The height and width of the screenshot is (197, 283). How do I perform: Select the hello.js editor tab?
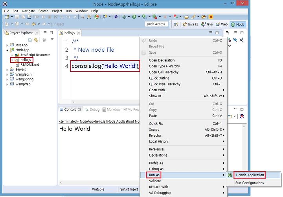pos(70,33)
